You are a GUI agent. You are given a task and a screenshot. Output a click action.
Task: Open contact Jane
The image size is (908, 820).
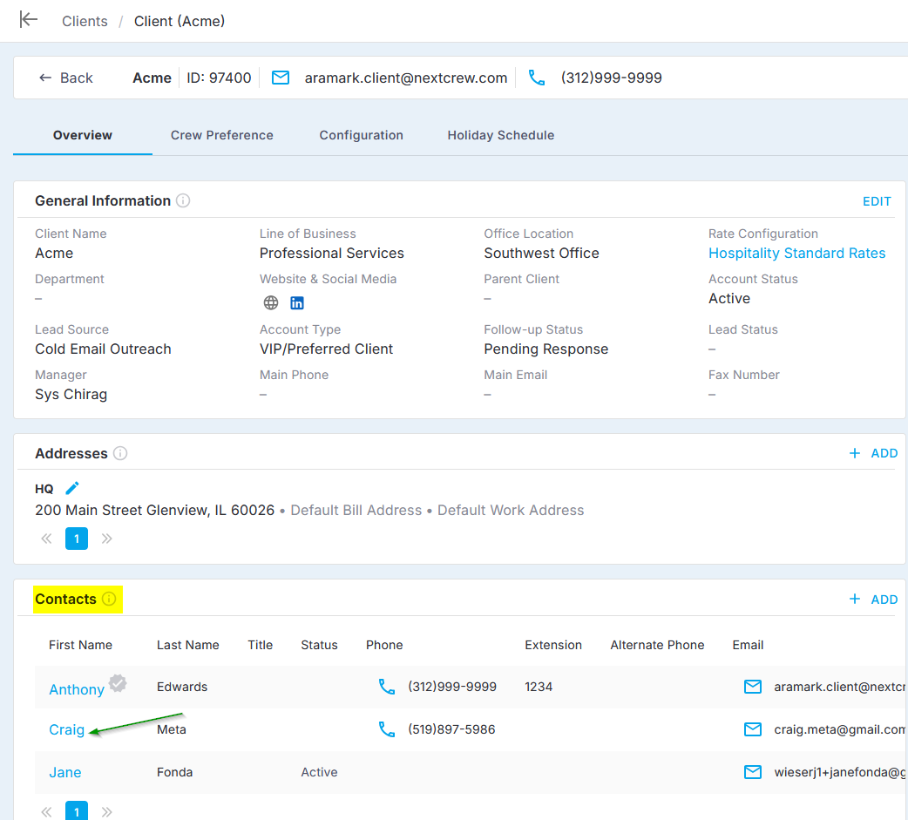point(64,773)
